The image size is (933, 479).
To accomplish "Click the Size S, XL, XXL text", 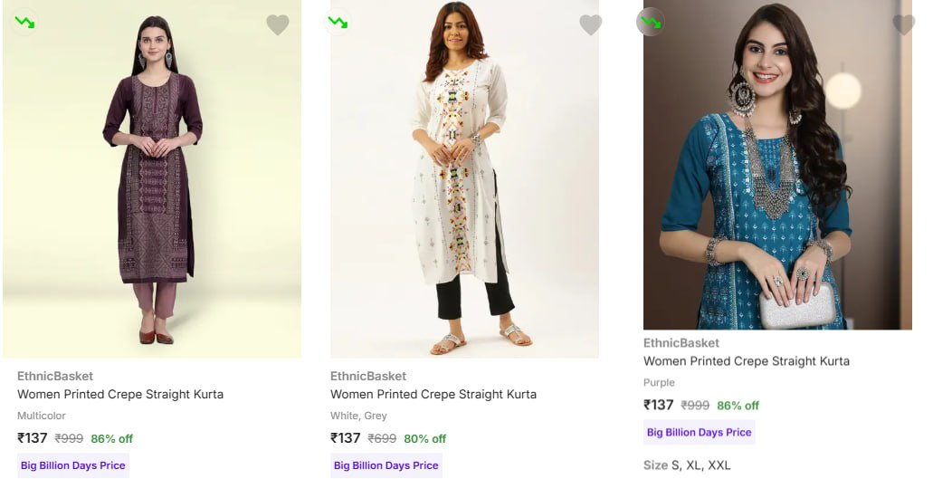I will click(x=687, y=465).
